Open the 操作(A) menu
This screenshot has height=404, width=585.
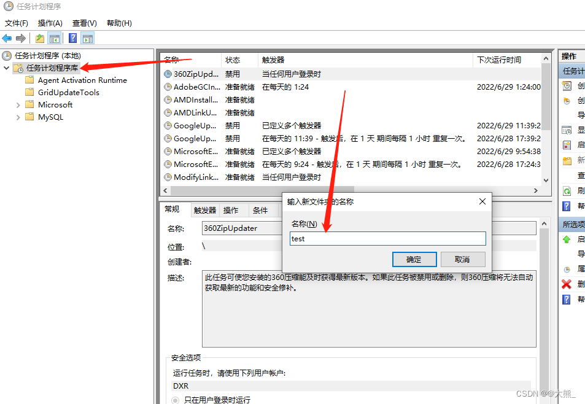[x=49, y=23]
